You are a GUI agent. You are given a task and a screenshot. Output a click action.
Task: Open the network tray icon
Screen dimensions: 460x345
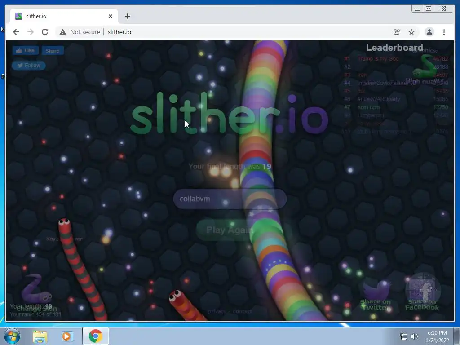pyautogui.click(x=404, y=336)
